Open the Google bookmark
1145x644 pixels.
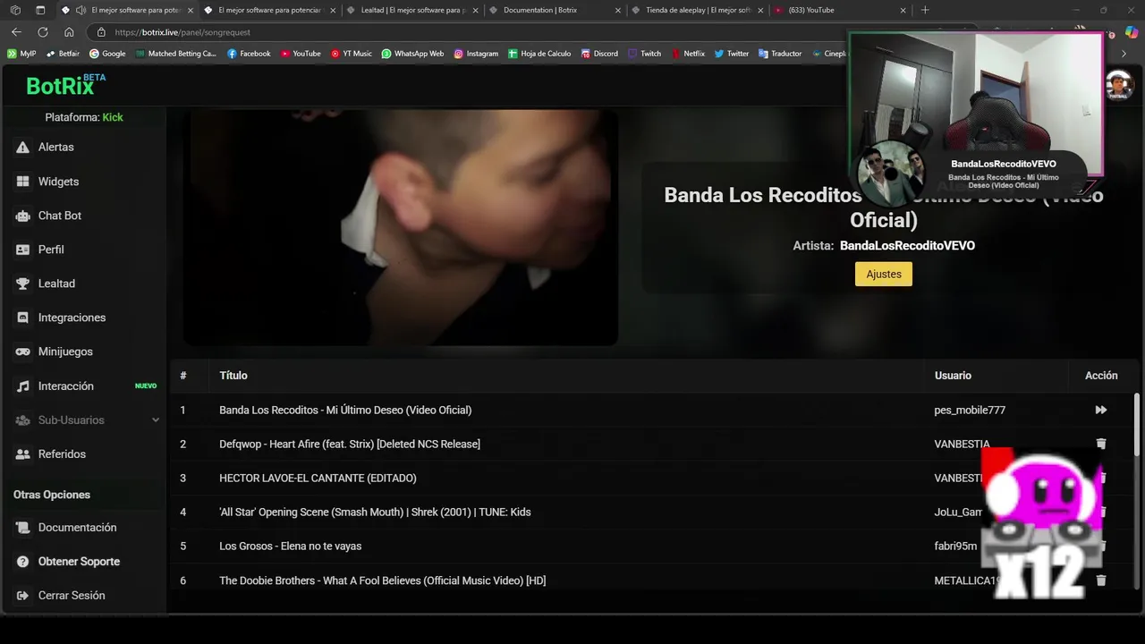click(107, 54)
